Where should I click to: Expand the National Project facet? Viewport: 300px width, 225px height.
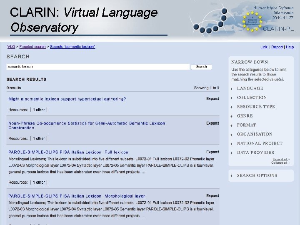click(x=260, y=143)
